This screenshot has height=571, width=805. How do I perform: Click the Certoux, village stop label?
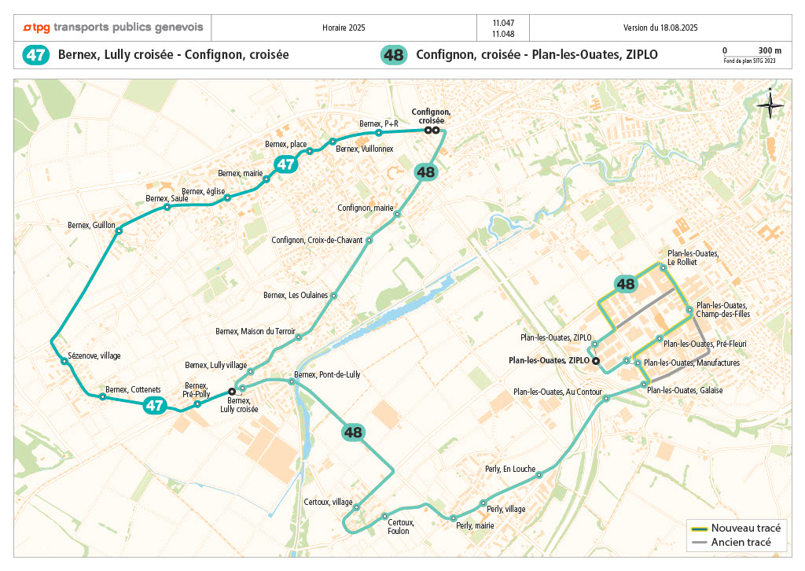pos(328,502)
